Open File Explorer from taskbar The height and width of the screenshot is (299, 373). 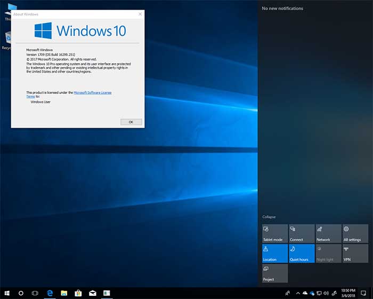pos(64,293)
